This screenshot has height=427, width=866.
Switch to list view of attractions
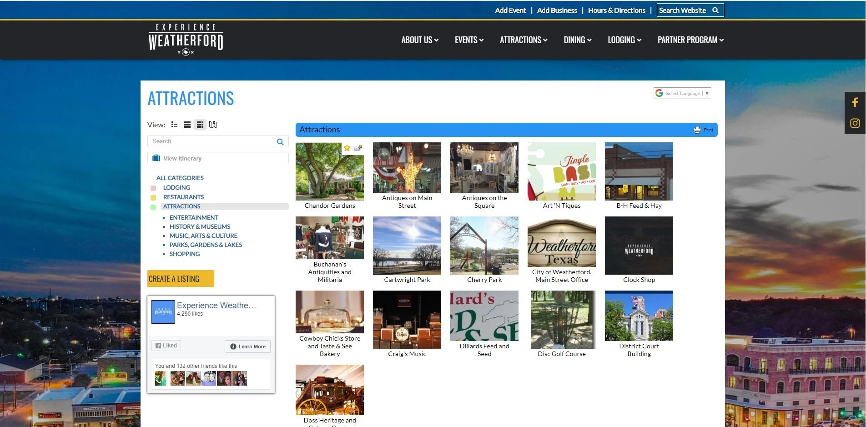(x=174, y=124)
